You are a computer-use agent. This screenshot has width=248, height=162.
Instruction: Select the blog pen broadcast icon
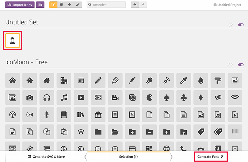(x=166, y=80)
